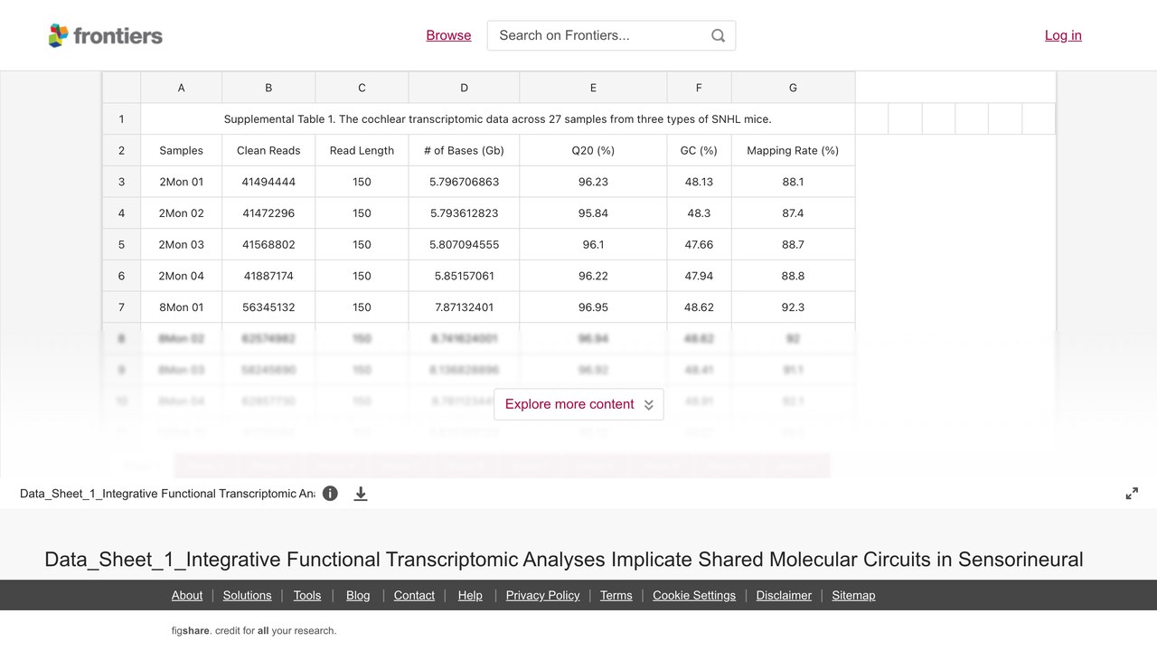1157x651 pixels.
Task: Click cell with value 5.807094555
Action: point(464,245)
